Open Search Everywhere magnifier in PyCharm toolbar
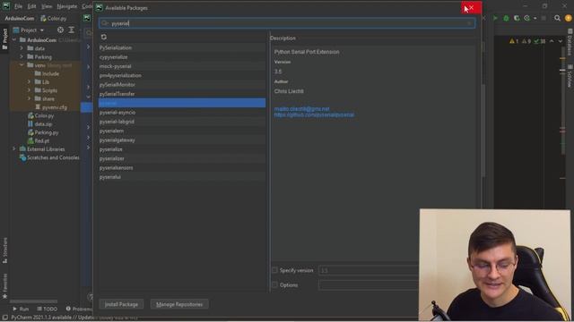574x322 pixels. pyautogui.click(x=557, y=18)
